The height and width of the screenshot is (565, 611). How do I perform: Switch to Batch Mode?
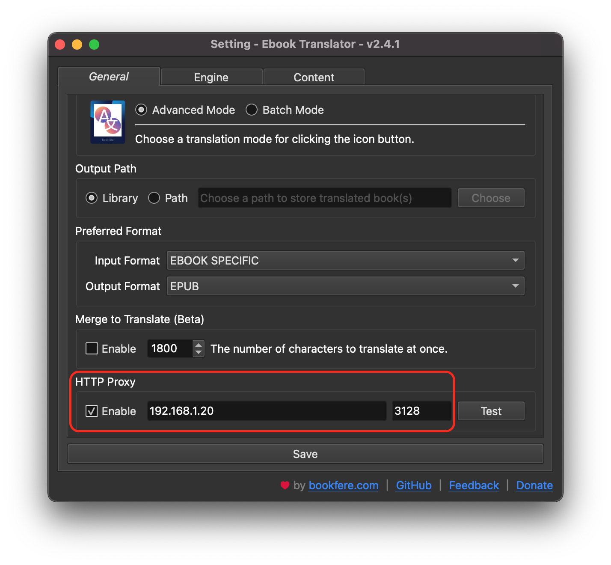click(x=252, y=110)
